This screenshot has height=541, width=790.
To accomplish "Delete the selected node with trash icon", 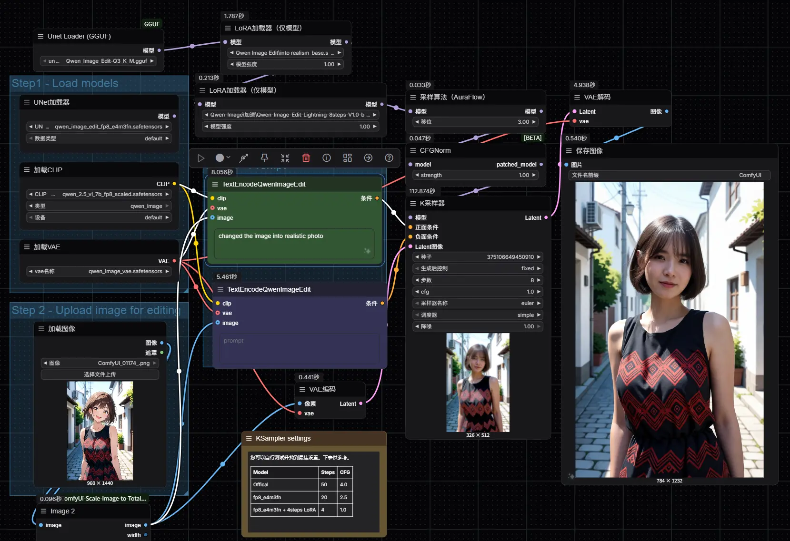I will click(306, 158).
